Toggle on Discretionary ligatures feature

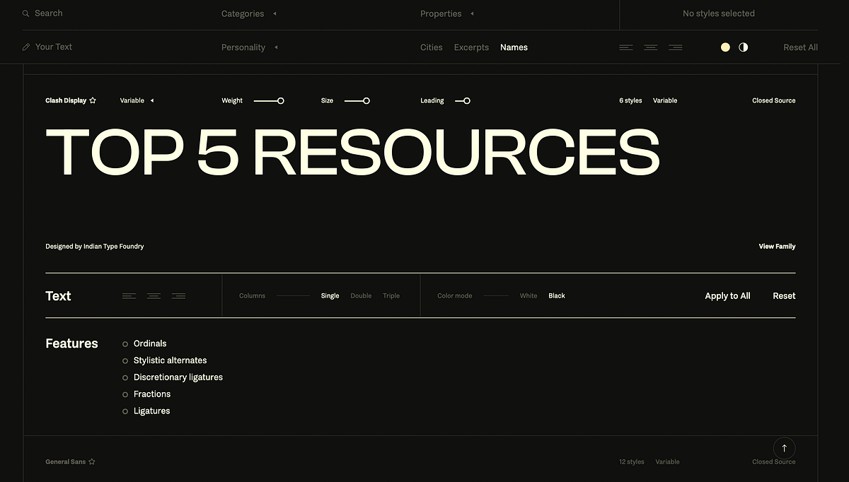coord(125,377)
